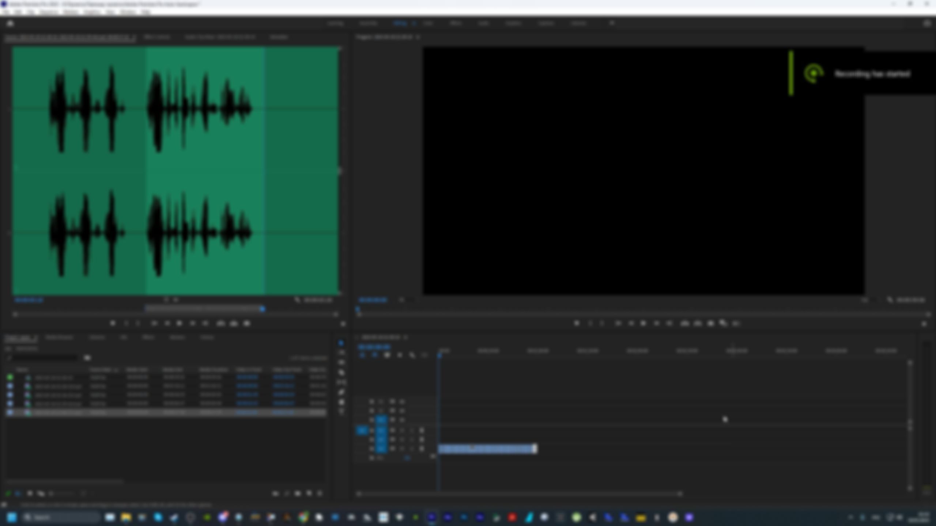Viewport: 936px width, 526px height.
Task: Toggle Snap in timeline
Action: (x=374, y=355)
